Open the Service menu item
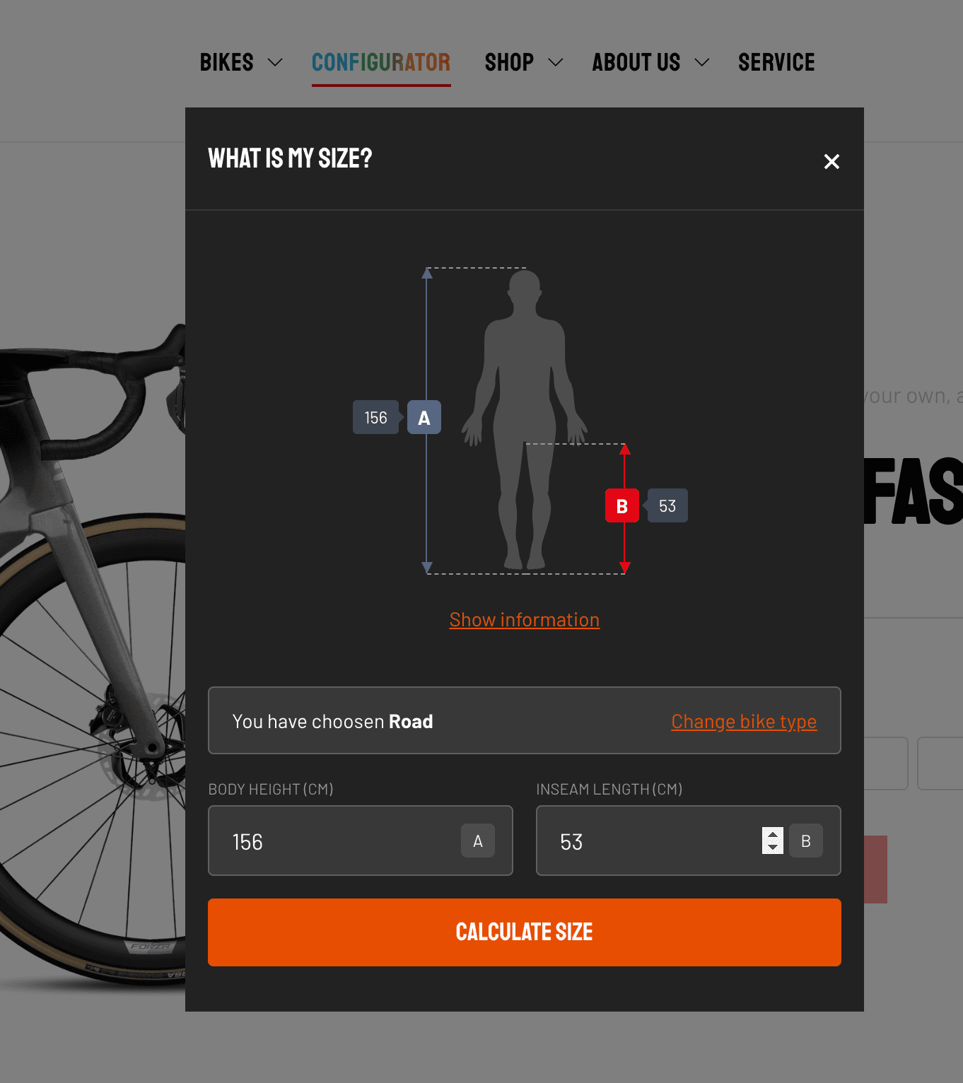Viewport: 963px width, 1083px height. tap(776, 62)
